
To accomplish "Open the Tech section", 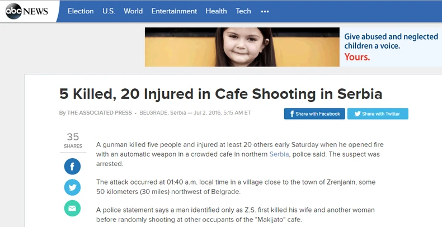I will (x=243, y=11).
